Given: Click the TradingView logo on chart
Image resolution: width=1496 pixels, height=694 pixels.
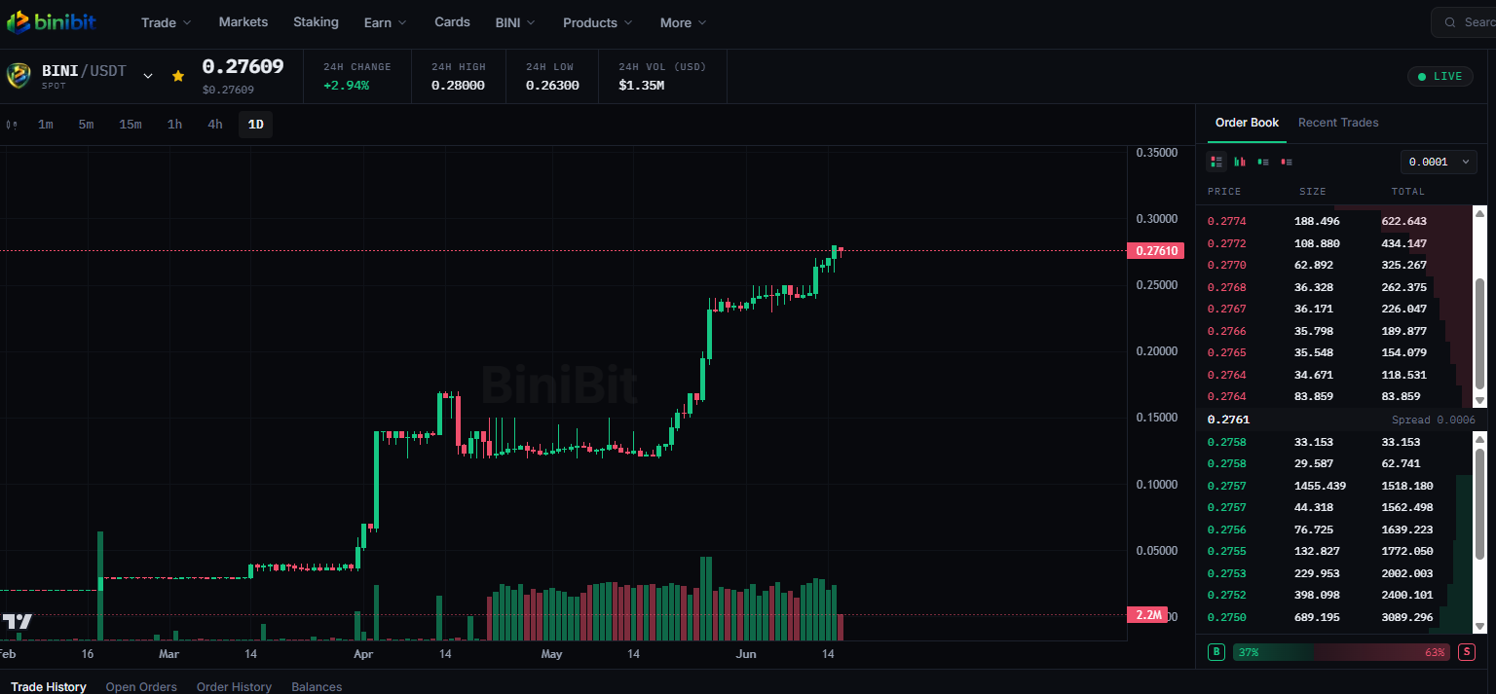Looking at the screenshot, I should [x=17, y=621].
